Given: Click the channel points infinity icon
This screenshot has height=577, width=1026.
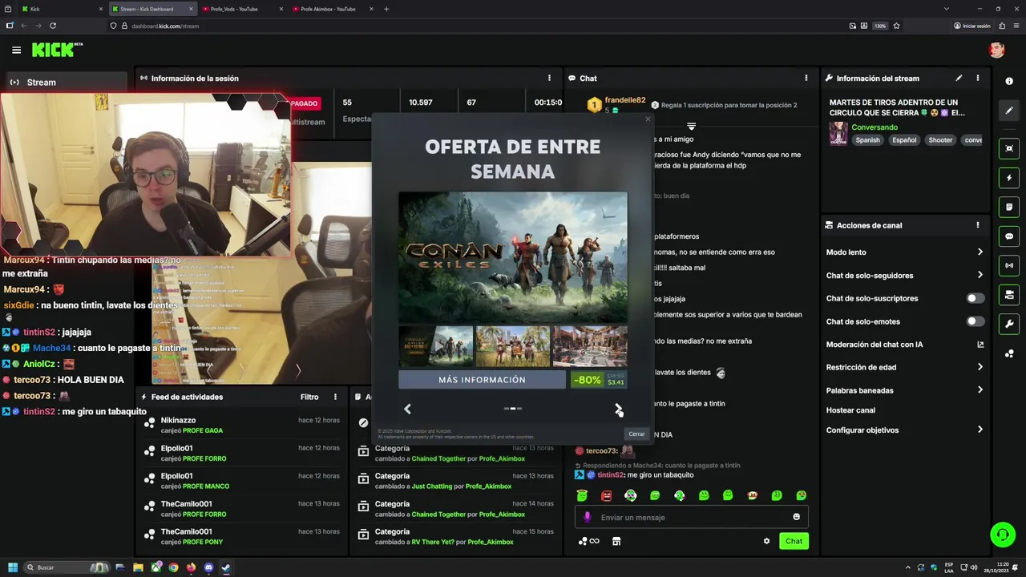Looking at the screenshot, I should [x=589, y=541].
